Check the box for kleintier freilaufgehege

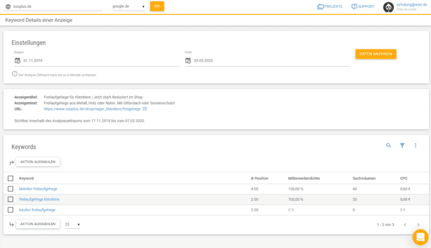click(10, 189)
